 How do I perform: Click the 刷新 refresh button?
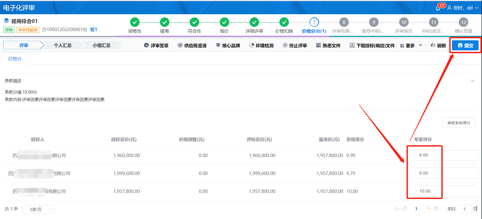438,46
